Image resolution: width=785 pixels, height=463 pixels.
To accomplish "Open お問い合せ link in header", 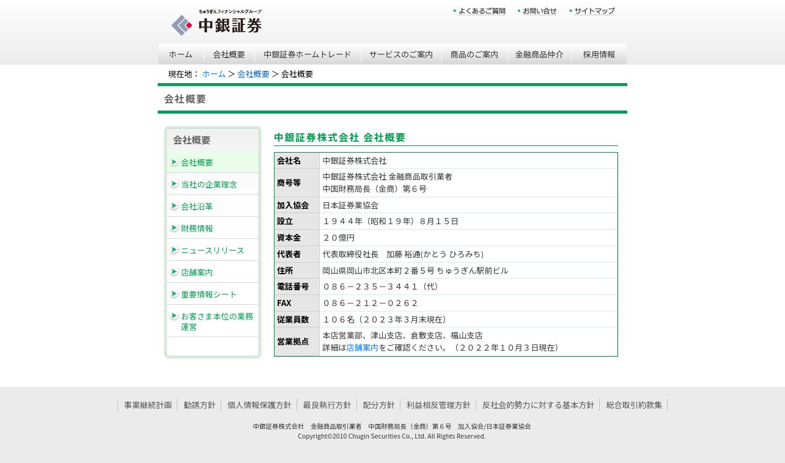I will (537, 11).
